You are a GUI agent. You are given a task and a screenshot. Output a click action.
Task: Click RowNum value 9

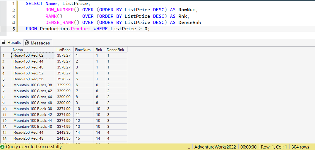pos(84,103)
